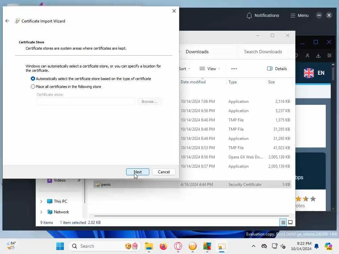Click the taskbar Search box

tap(104, 246)
